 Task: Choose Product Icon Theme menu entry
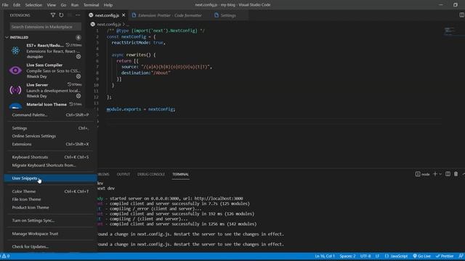click(x=50, y=207)
